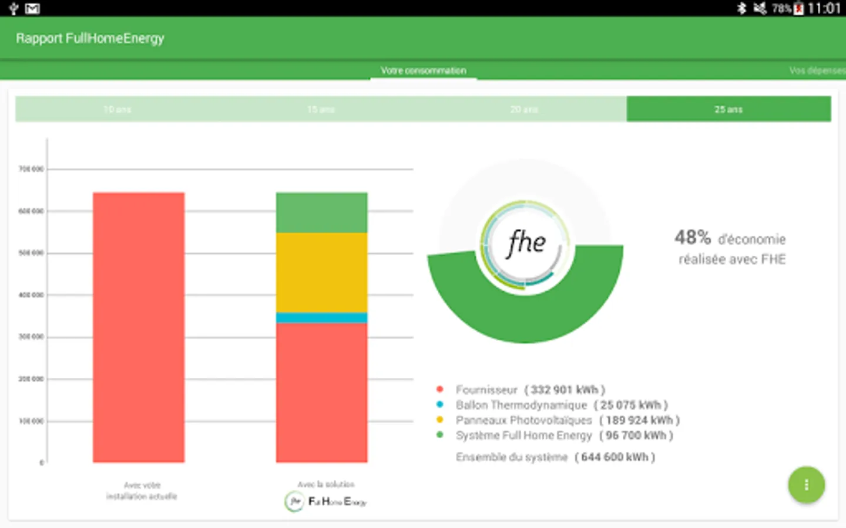Viewport: 846px width, 528px height.
Task: Tap the blue Ballon Thermodynamique legend dot
Action: tap(439, 404)
